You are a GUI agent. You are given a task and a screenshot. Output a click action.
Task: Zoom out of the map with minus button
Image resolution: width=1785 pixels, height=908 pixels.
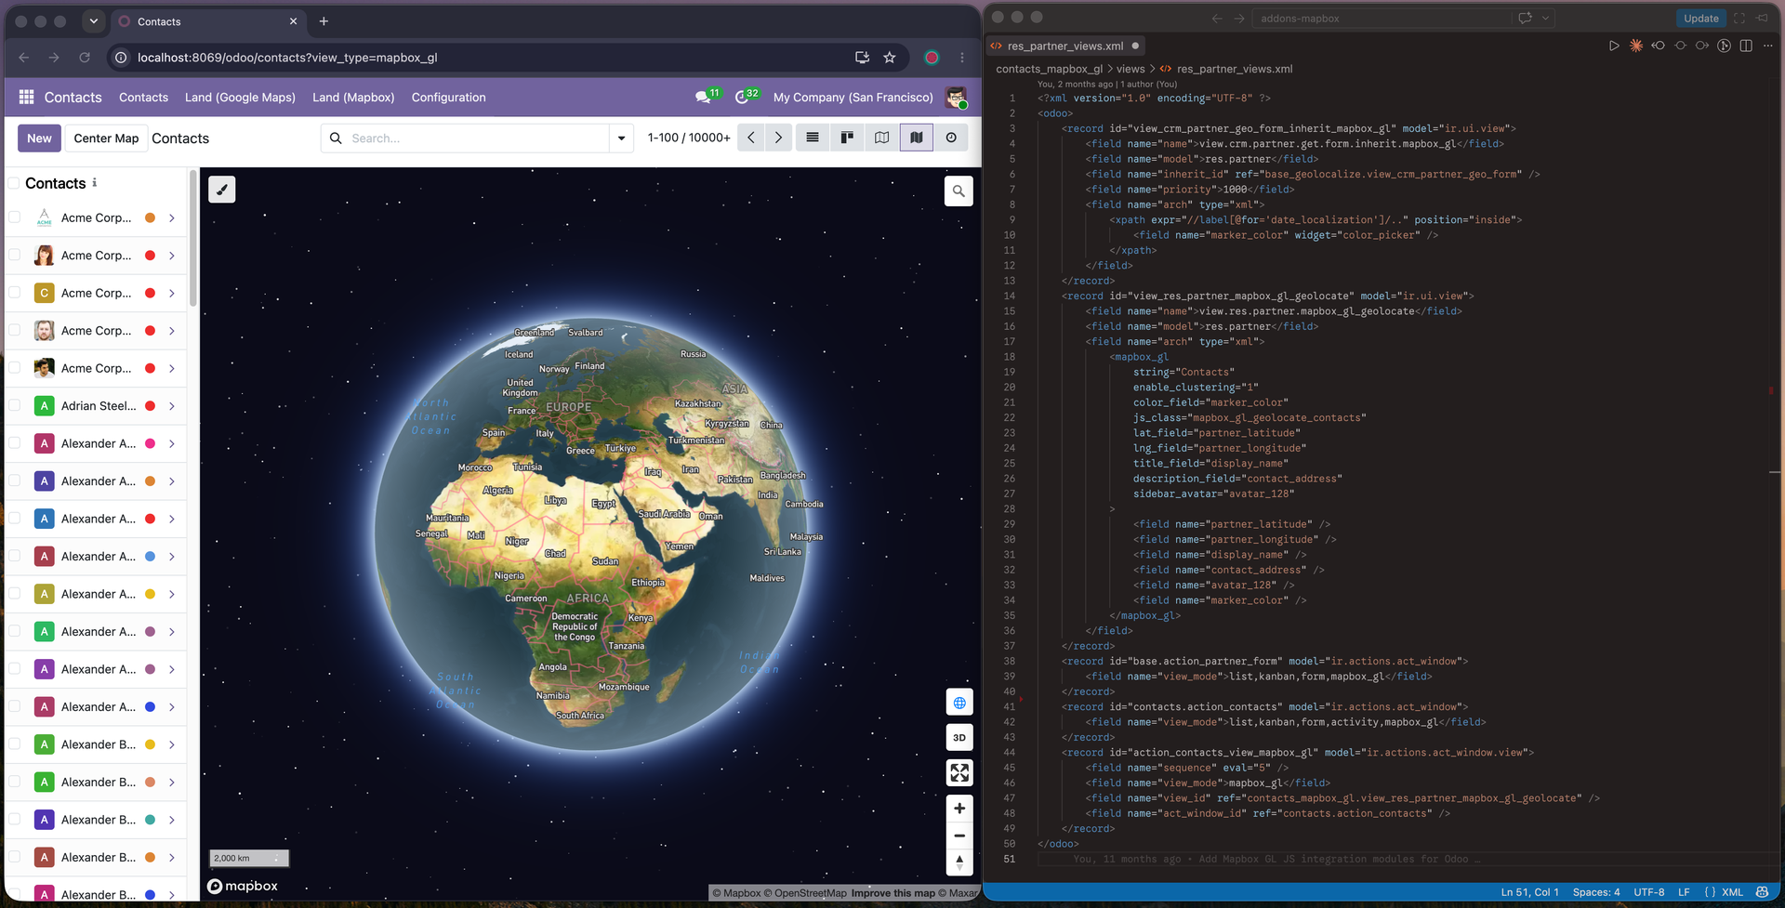pyautogui.click(x=959, y=836)
